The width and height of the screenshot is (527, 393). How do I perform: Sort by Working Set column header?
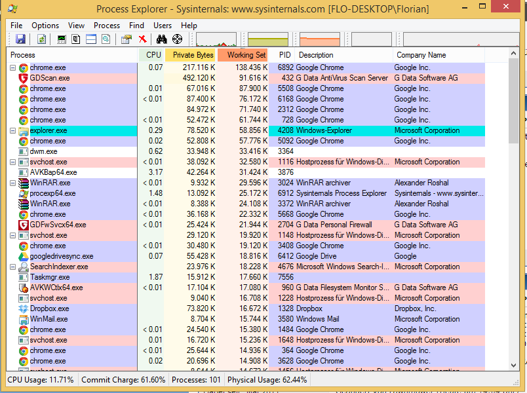[243, 55]
